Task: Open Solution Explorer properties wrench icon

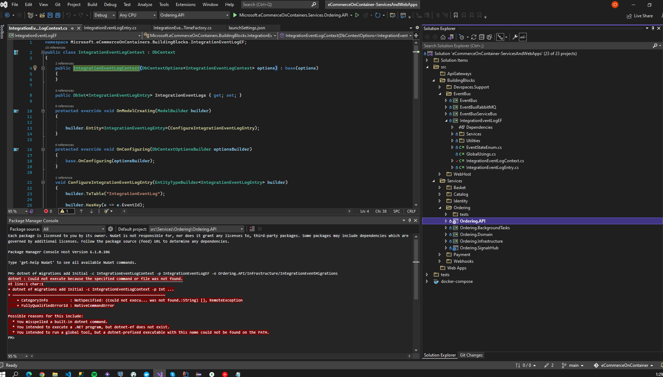Action: tap(515, 37)
